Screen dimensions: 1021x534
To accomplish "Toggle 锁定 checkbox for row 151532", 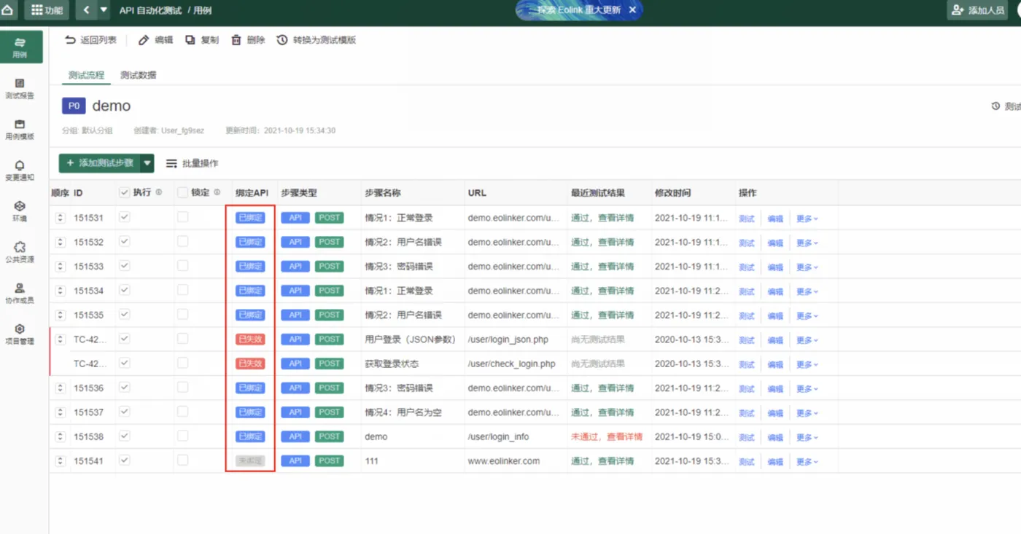I will tap(182, 241).
